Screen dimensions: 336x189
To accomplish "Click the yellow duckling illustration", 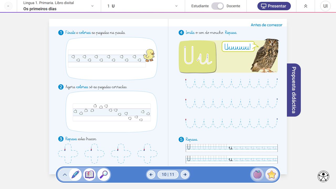I will (x=149, y=55).
